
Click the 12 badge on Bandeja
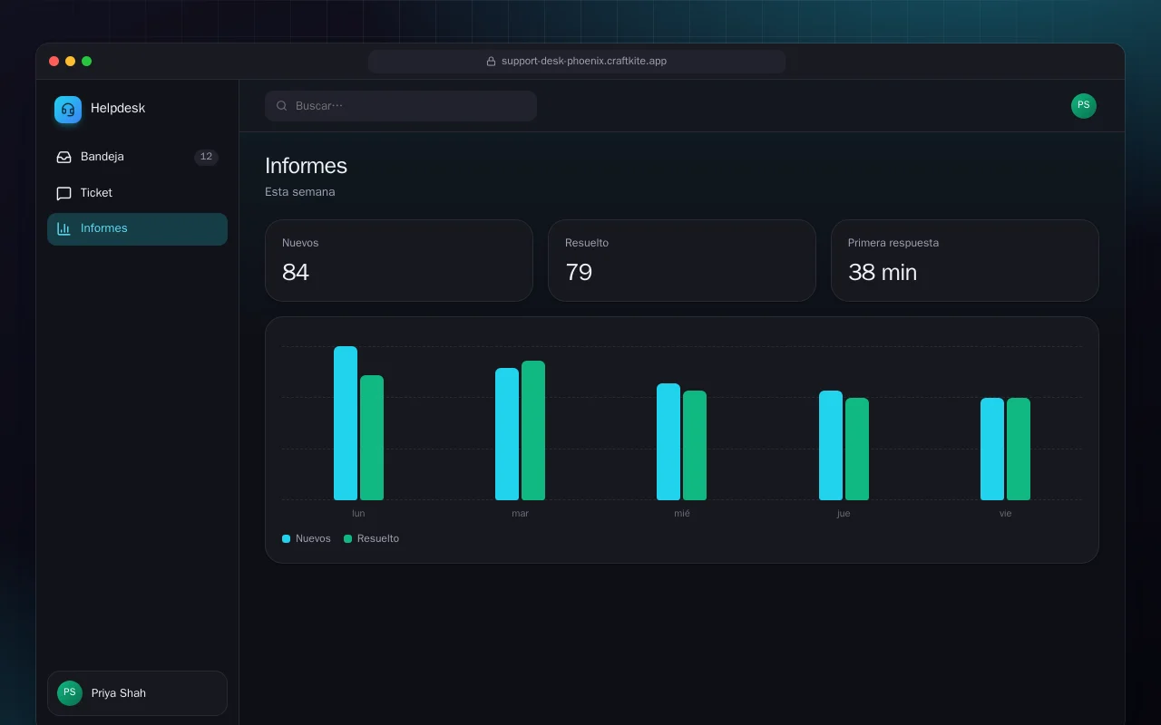206,157
